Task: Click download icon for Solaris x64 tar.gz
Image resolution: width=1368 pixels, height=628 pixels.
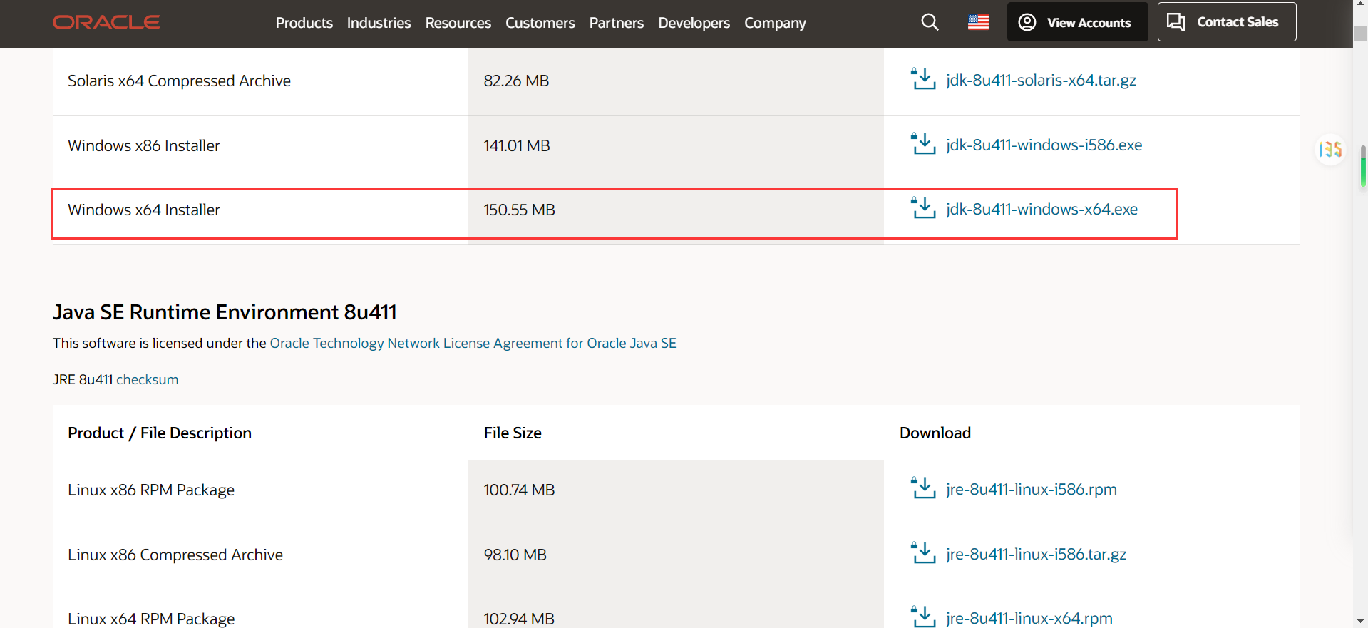Action: pos(923,79)
